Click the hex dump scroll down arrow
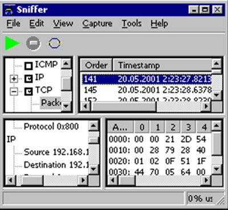This screenshot has height=210, width=228. coord(217,169)
